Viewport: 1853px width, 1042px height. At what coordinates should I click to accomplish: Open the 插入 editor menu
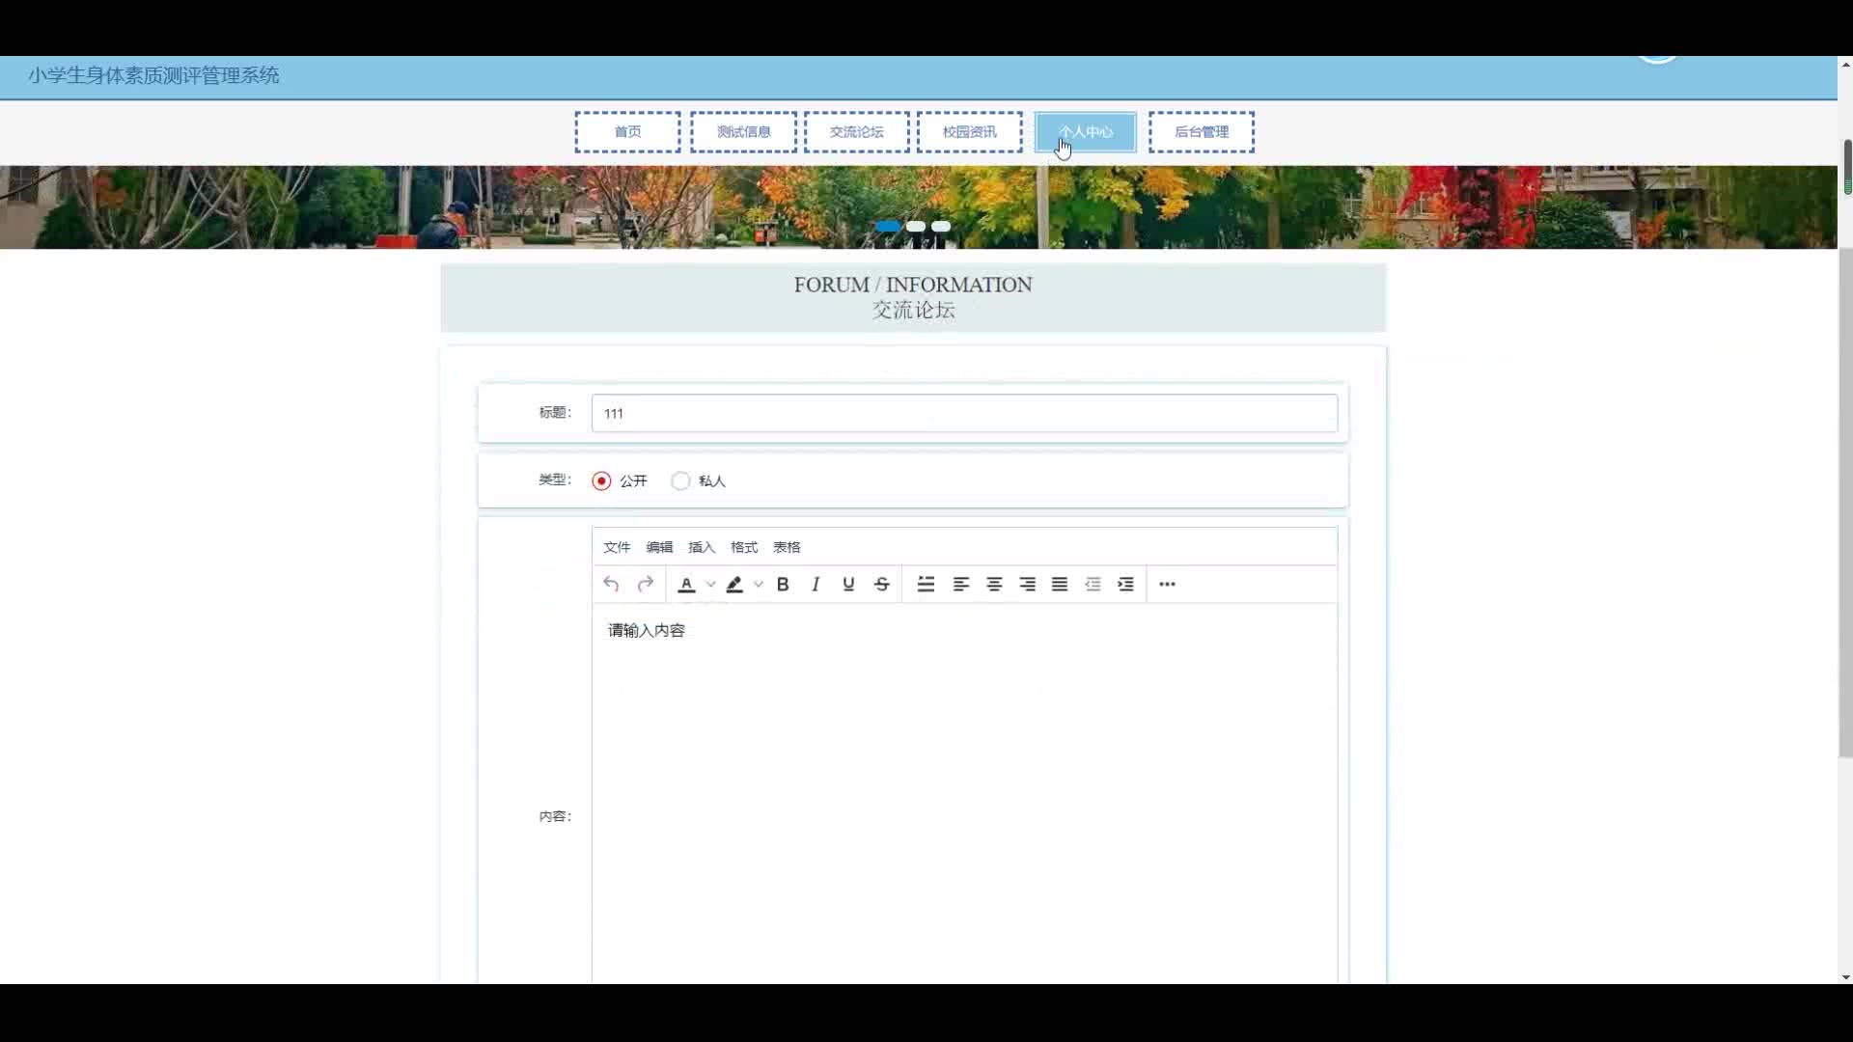(x=702, y=547)
